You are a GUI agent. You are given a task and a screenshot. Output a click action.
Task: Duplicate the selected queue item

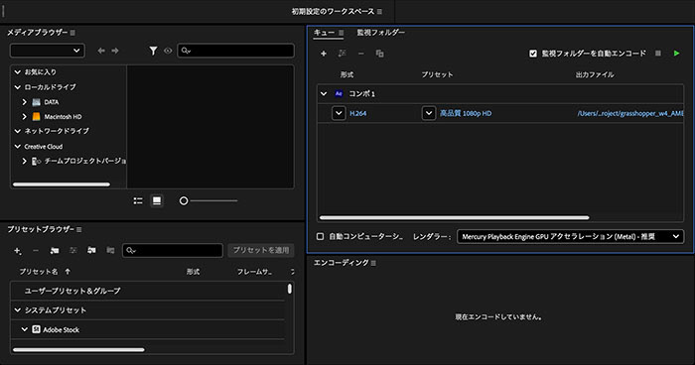[x=380, y=54]
